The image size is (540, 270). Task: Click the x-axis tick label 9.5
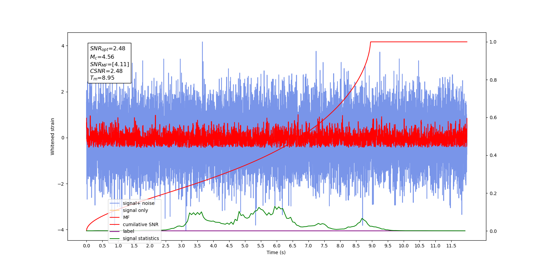[x=388, y=246]
